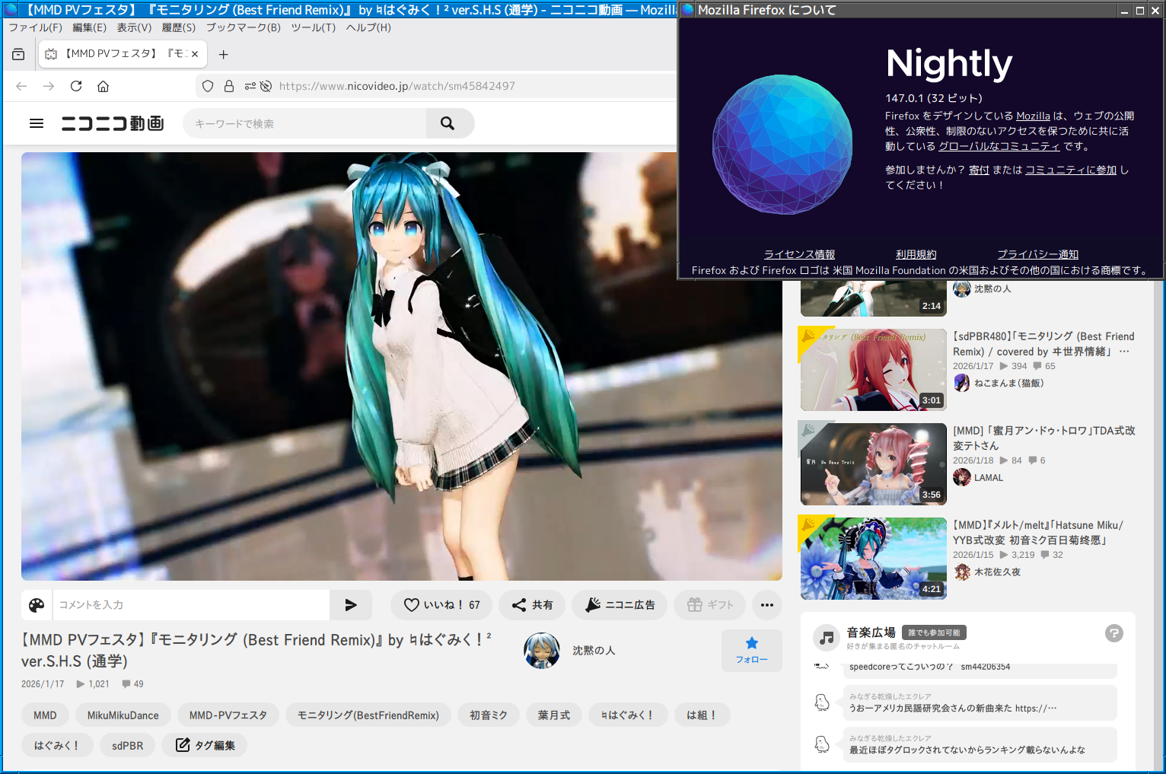Select the MikuMikuDance tag
Viewport: 1166px width, 774px height.
click(x=123, y=715)
